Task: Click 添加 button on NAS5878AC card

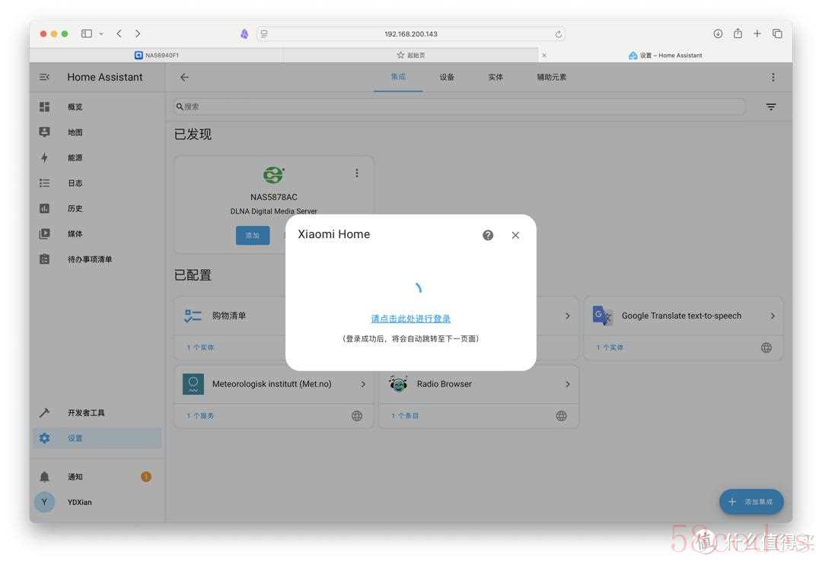Action: click(x=253, y=235)
